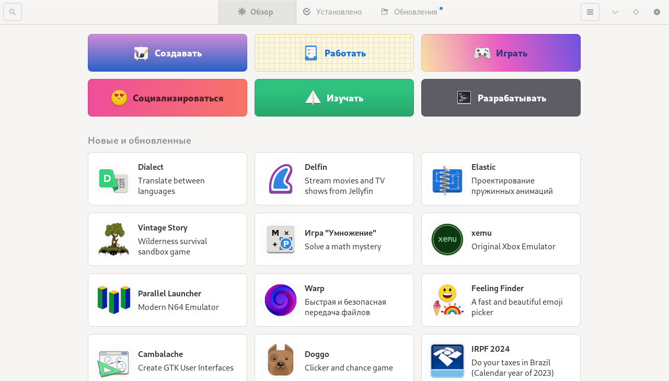Open the main hamburger menu
The width and height of the screenshot is (669, 381).
(x=590, y=11)
